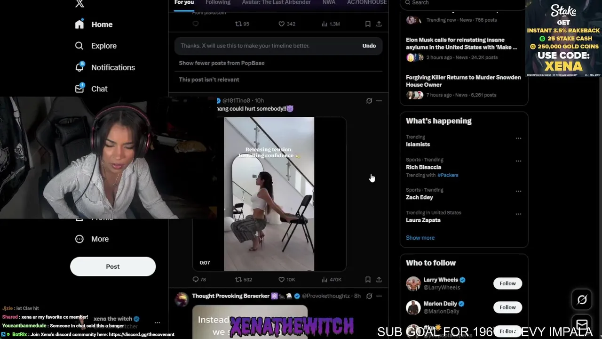Open the @Provokethoughtz handle

(x=326, y=296)
